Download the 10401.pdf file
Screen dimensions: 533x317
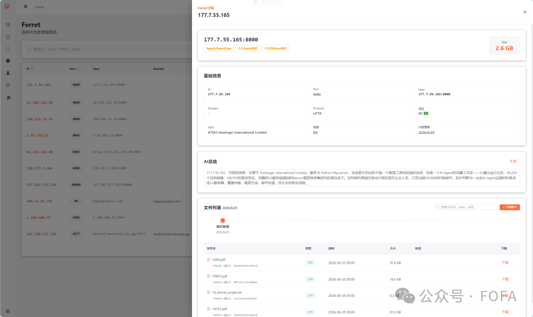click(x=505, y=280)
